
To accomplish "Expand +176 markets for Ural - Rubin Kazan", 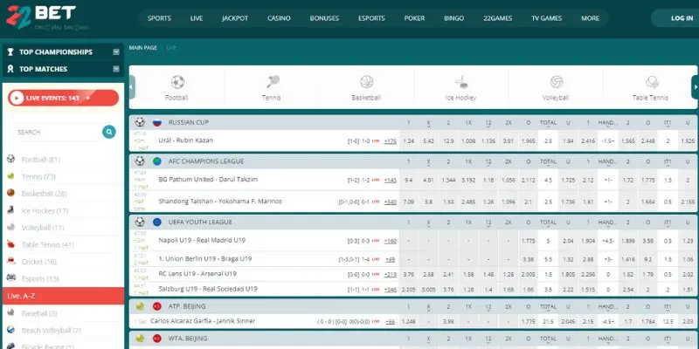I will coord(390,141).
